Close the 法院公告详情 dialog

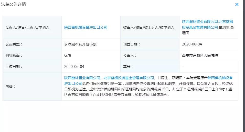(x=237, y=5)
